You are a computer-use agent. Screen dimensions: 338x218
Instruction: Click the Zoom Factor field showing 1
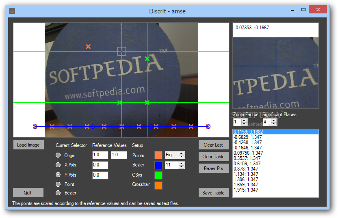pyautogui.click(x=237, y=122)
